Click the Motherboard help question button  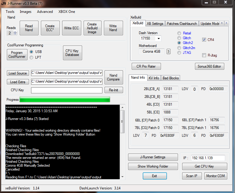pos(168,51)
